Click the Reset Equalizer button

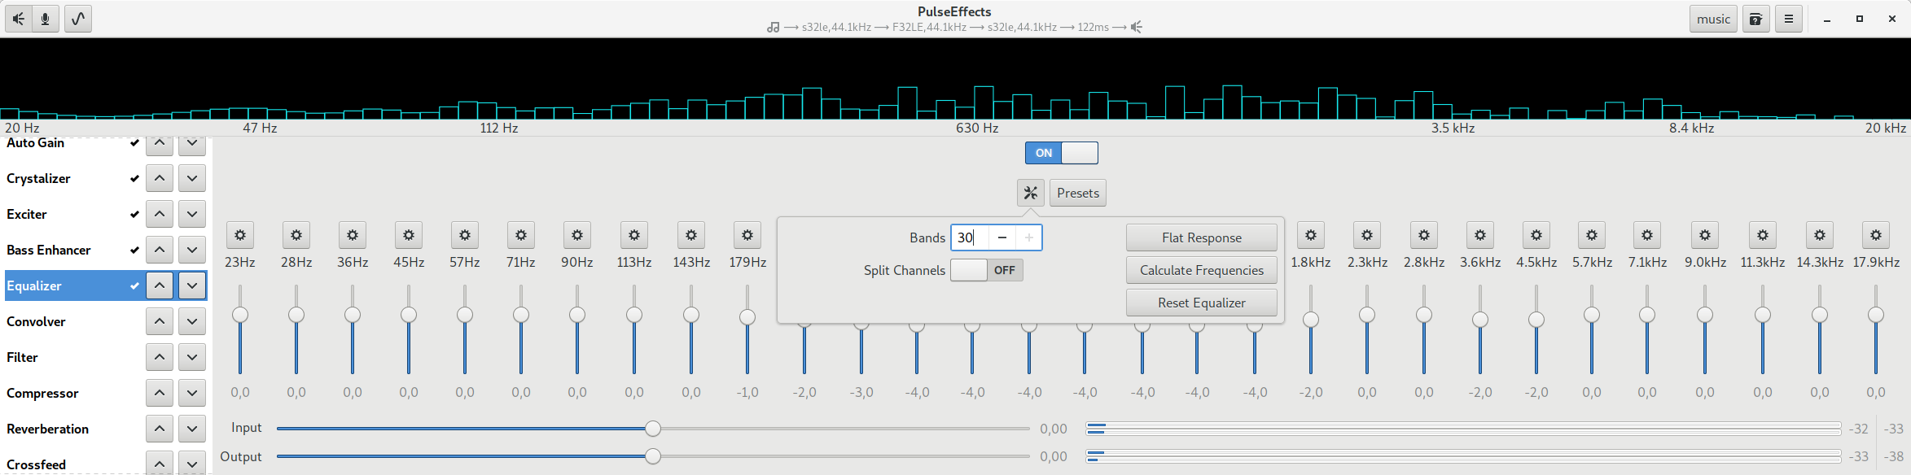[1202, 303]
